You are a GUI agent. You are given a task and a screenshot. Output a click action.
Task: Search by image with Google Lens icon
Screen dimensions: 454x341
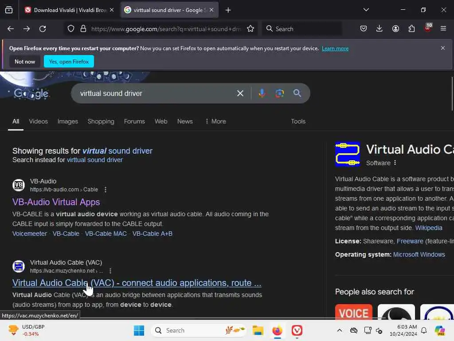pos(279,93)
